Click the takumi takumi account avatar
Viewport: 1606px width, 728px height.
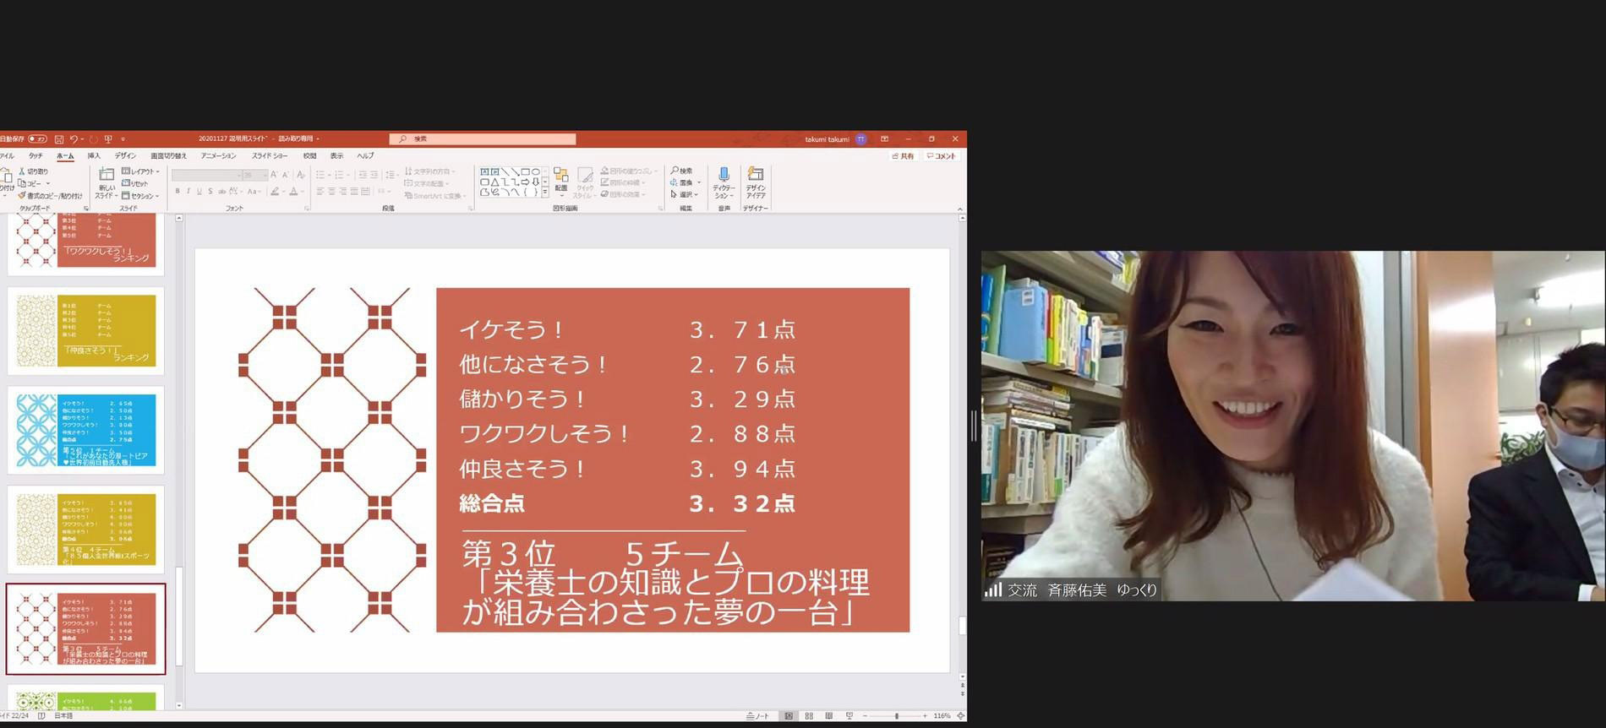[x=861, y=139]
